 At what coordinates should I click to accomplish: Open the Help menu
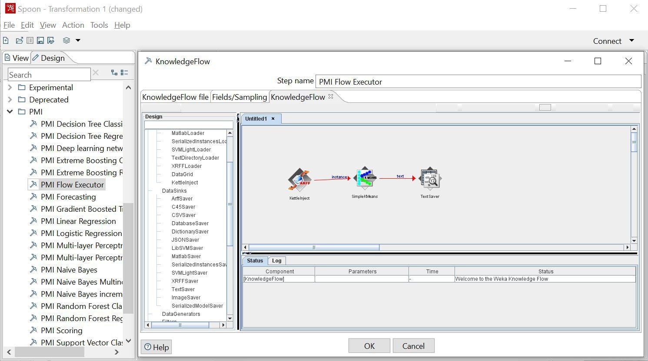122,25
